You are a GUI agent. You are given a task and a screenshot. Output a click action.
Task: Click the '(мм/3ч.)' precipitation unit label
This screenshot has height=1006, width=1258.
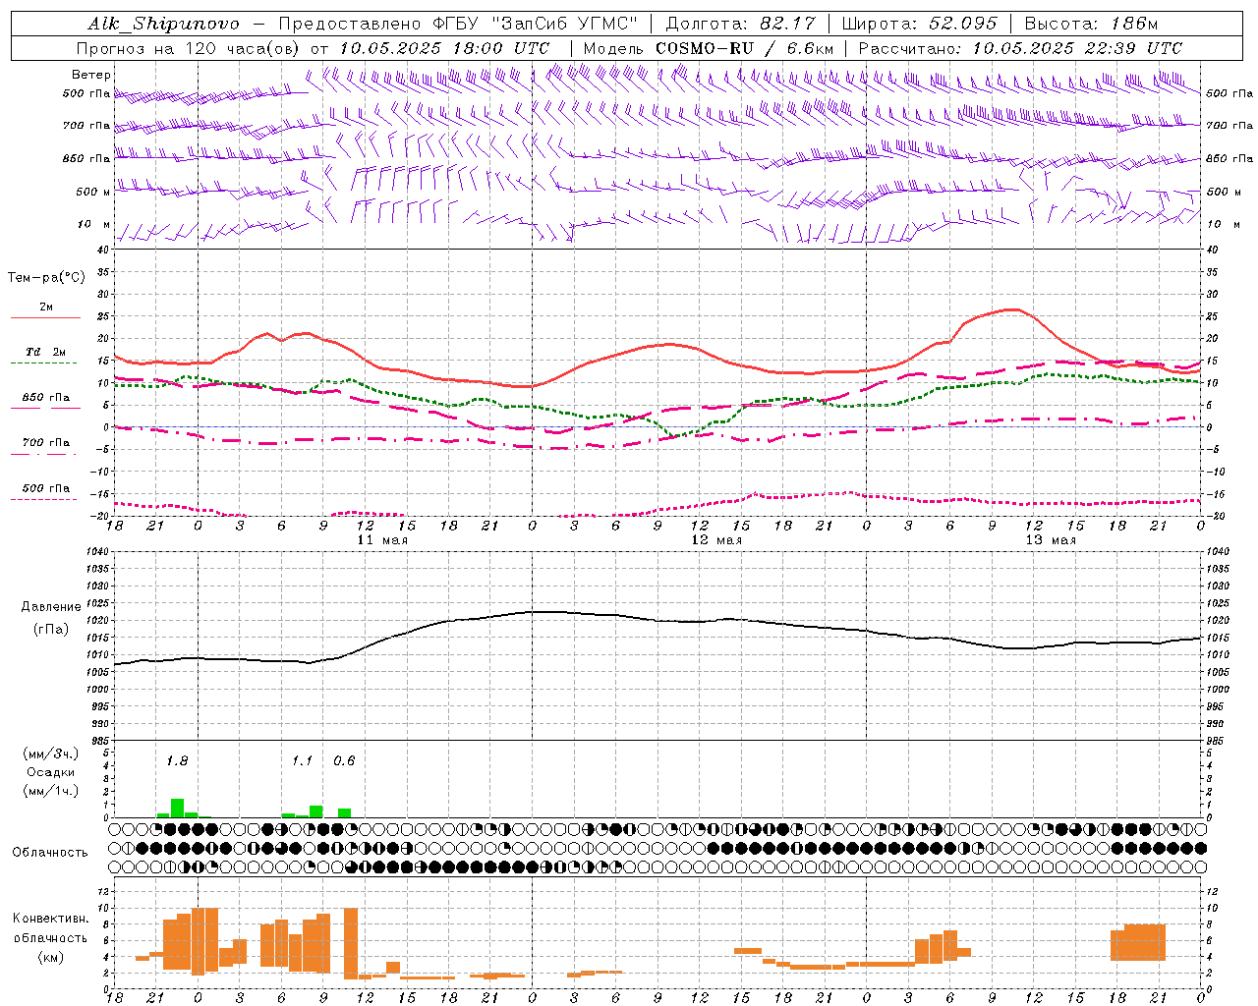[x=50, y=754]
